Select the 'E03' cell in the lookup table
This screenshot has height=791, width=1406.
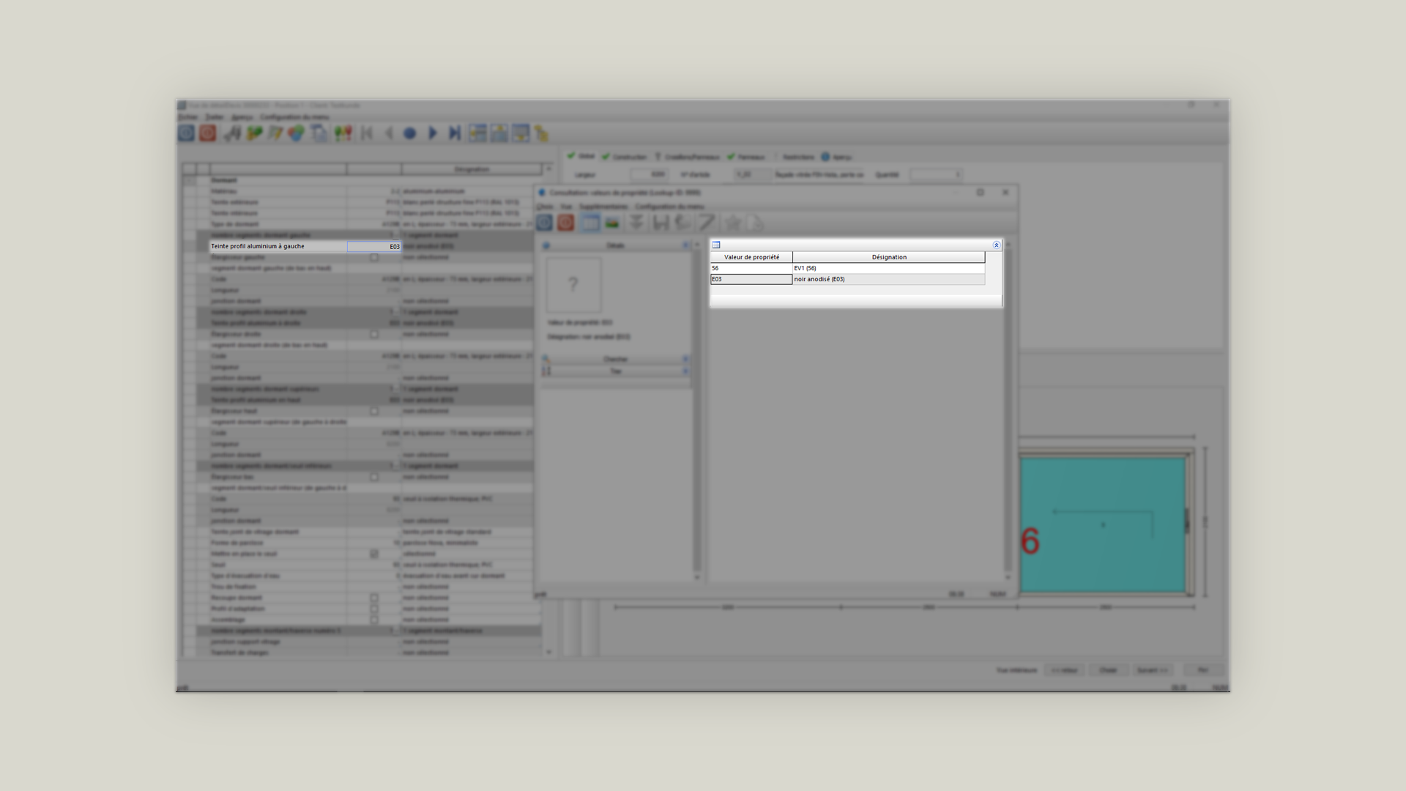tap(751, 279)
